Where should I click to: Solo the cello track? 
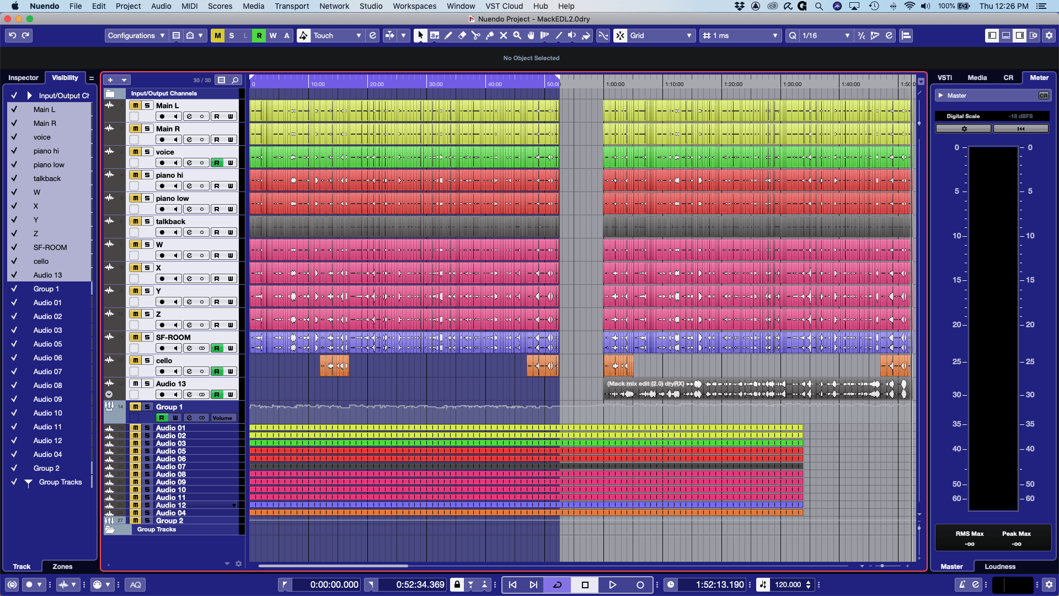(x=147, y=360)
